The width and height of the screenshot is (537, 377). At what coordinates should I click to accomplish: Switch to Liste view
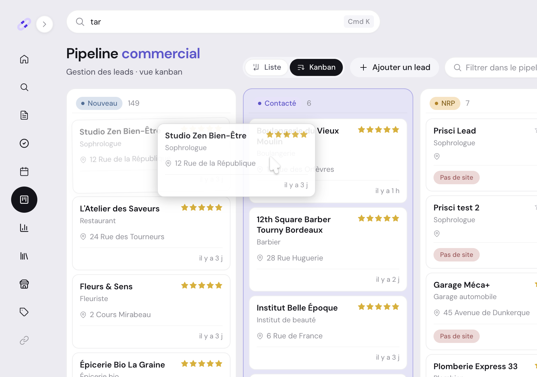(x=267, y=67)
